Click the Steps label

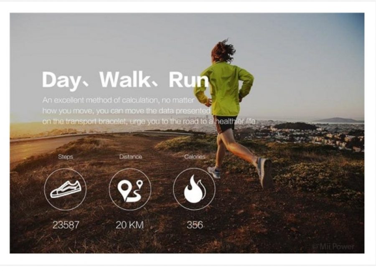[x=66, y=157]
